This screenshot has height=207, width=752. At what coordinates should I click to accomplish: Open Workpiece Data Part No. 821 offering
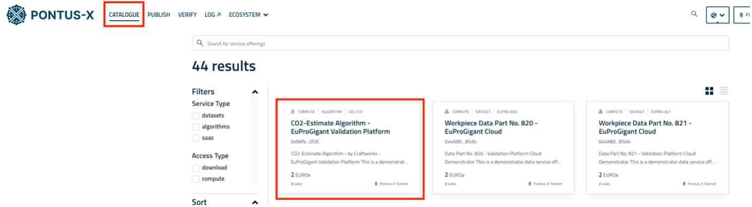point(645,127)
